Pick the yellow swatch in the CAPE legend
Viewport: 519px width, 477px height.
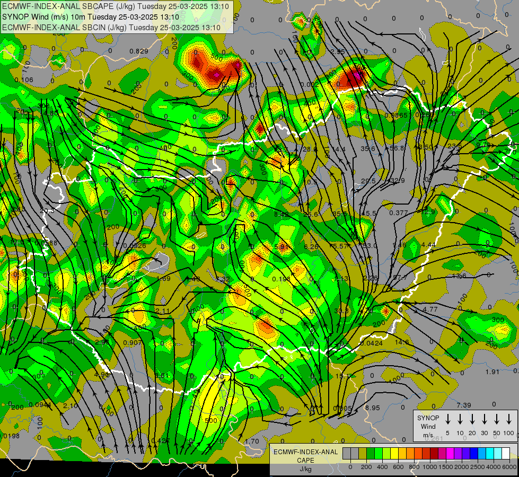click(x=394, y=454)
